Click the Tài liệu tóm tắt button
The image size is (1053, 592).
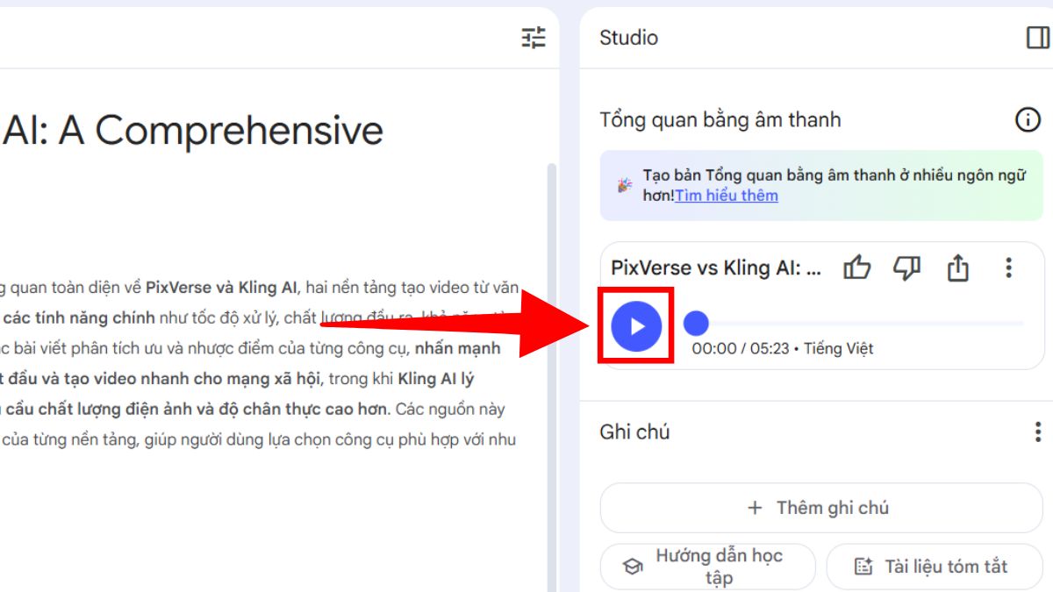(x=935, y=567)
